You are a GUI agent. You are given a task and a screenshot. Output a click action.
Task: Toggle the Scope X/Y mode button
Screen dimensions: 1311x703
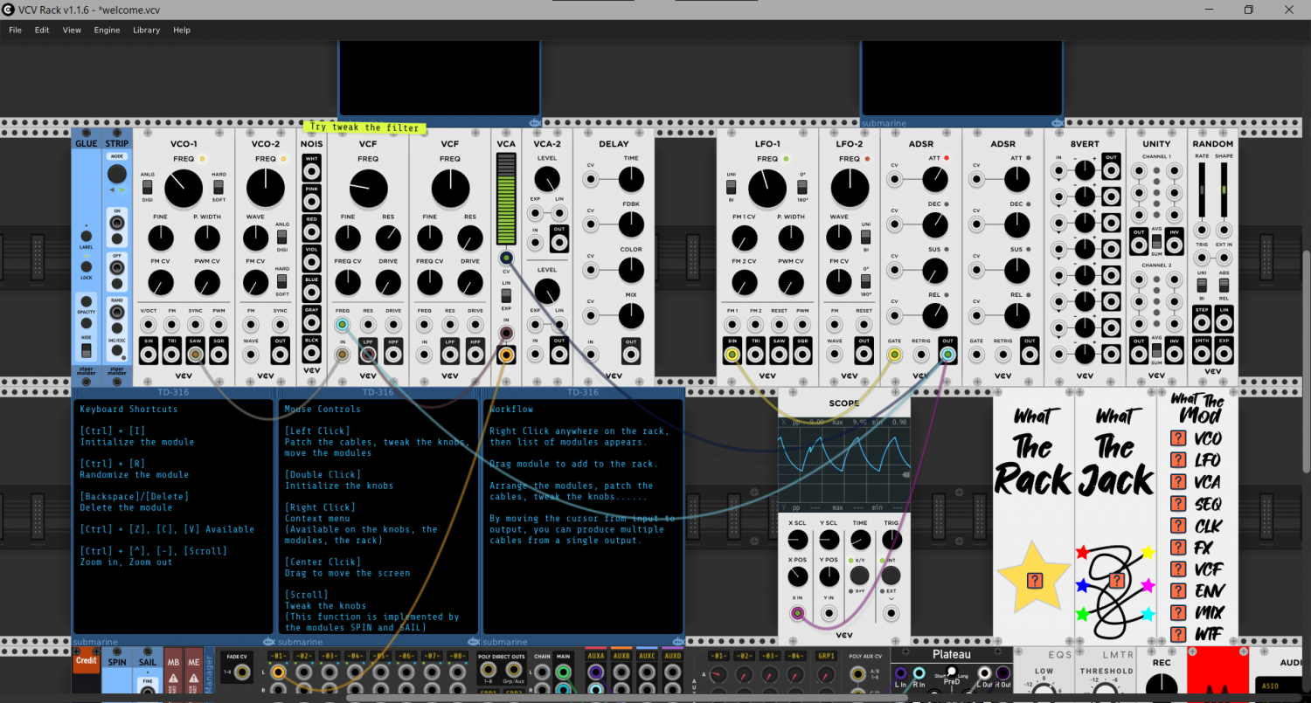(860, 575)
